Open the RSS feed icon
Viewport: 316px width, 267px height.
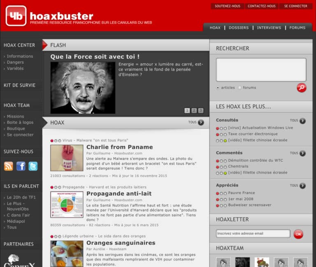pyautogui.click(x=9, y=166)
